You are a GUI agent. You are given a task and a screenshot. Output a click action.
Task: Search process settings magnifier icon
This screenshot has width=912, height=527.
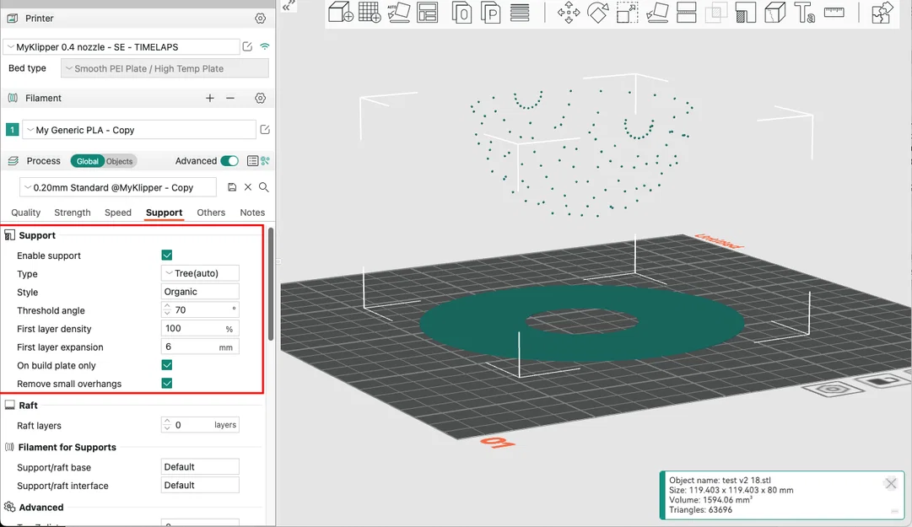263,187
